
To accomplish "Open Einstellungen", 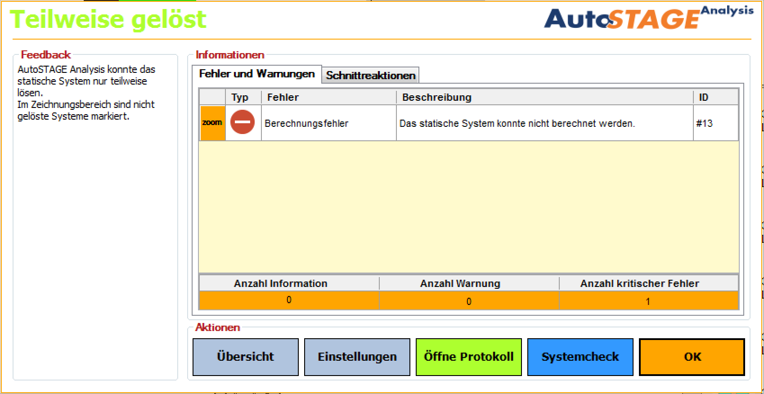I will (357, 357).
